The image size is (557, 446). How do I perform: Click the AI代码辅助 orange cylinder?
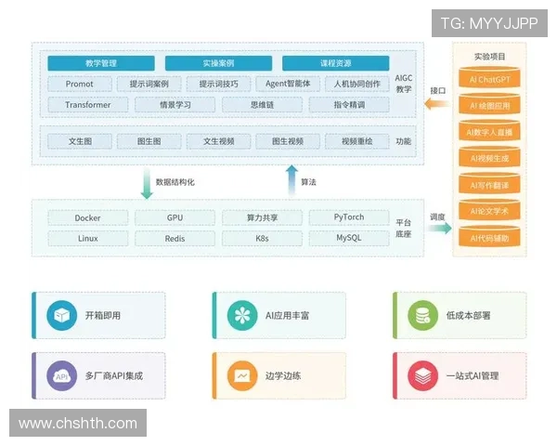click(489, 237)
